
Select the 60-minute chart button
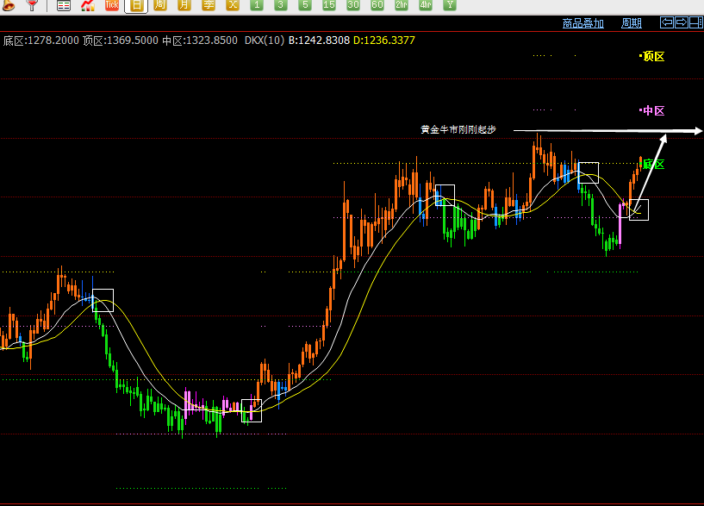pos(377,5)
